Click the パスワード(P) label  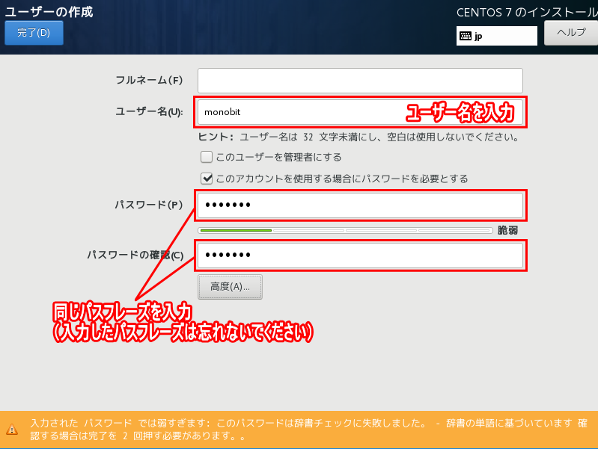(x=149, y=205)
